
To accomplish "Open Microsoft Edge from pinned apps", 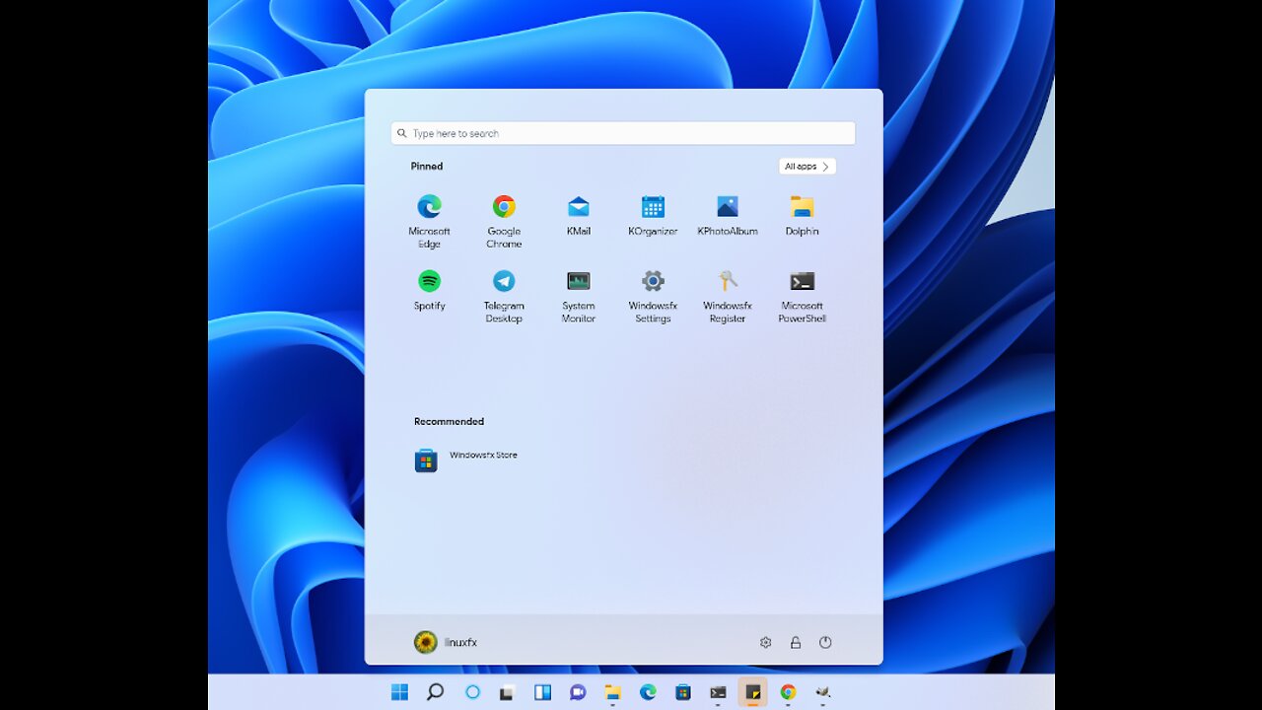I will [429, 221].
